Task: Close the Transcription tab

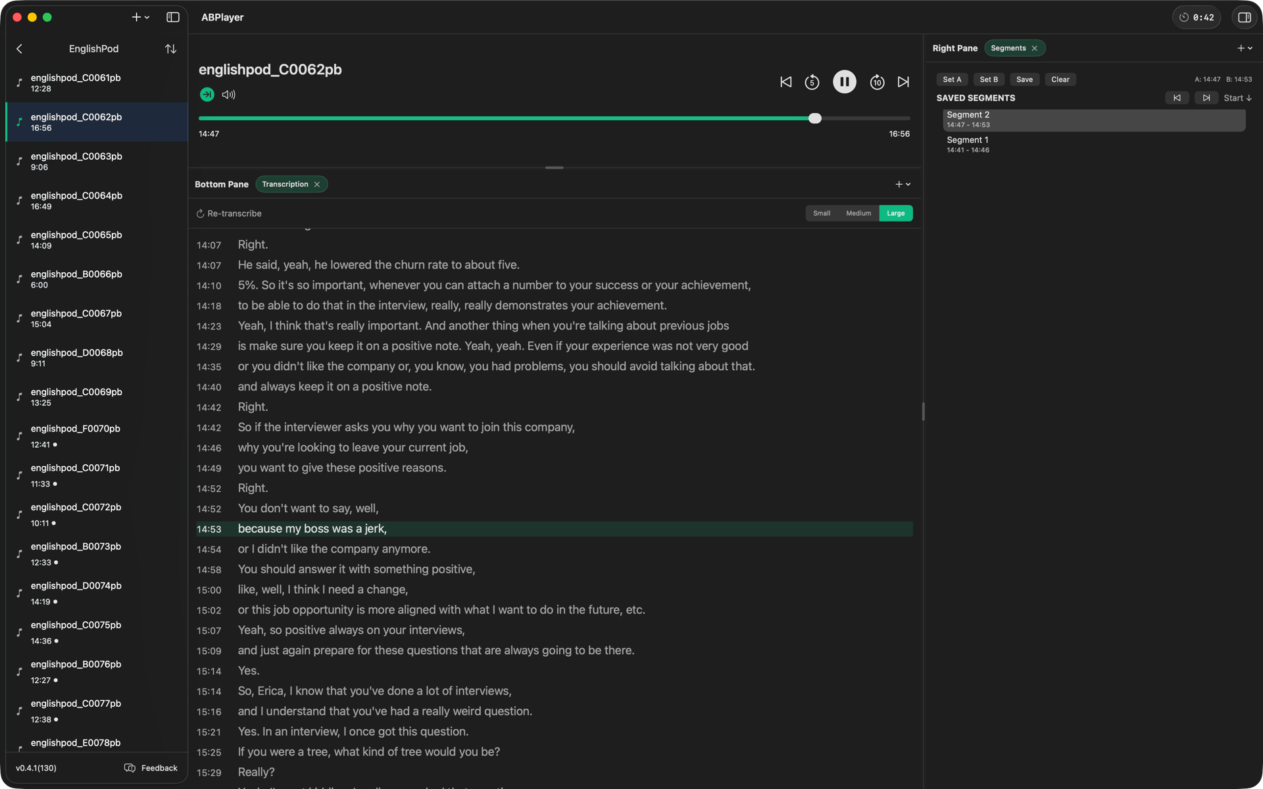Action: (317, 184)
